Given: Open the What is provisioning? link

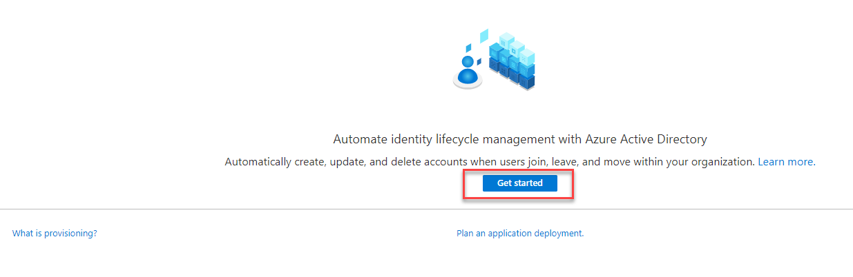Looking at the screenshot, I should click(x=55, y=234).
